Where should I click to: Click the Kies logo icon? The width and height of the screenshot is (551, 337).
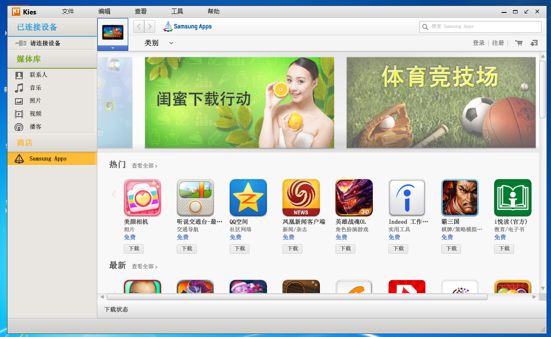[x=16, y=11]
